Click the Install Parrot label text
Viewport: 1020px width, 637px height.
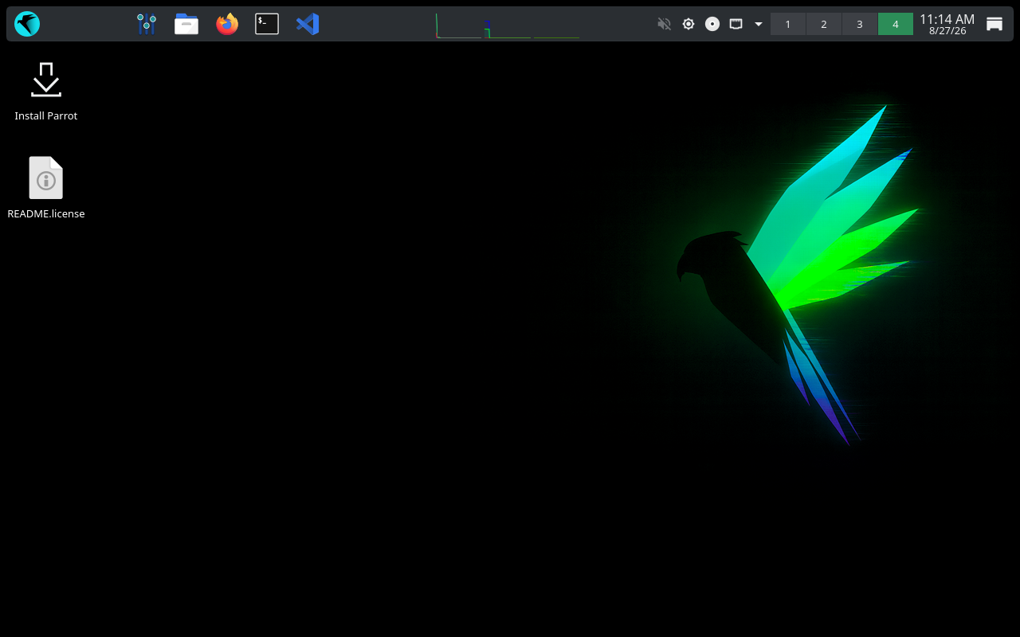[46, 115]
